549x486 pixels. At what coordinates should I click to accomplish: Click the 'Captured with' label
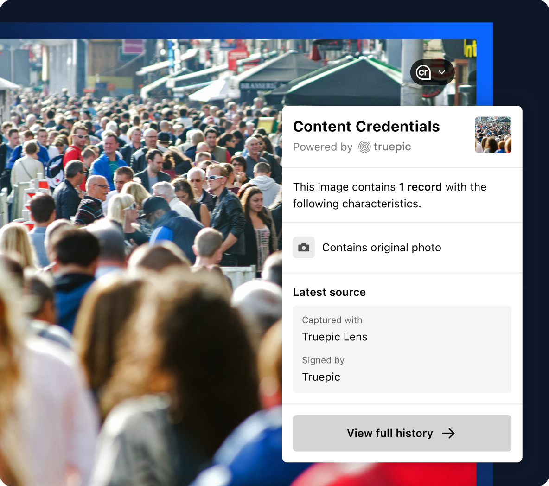pyautogui.click(x=332, y=320)
